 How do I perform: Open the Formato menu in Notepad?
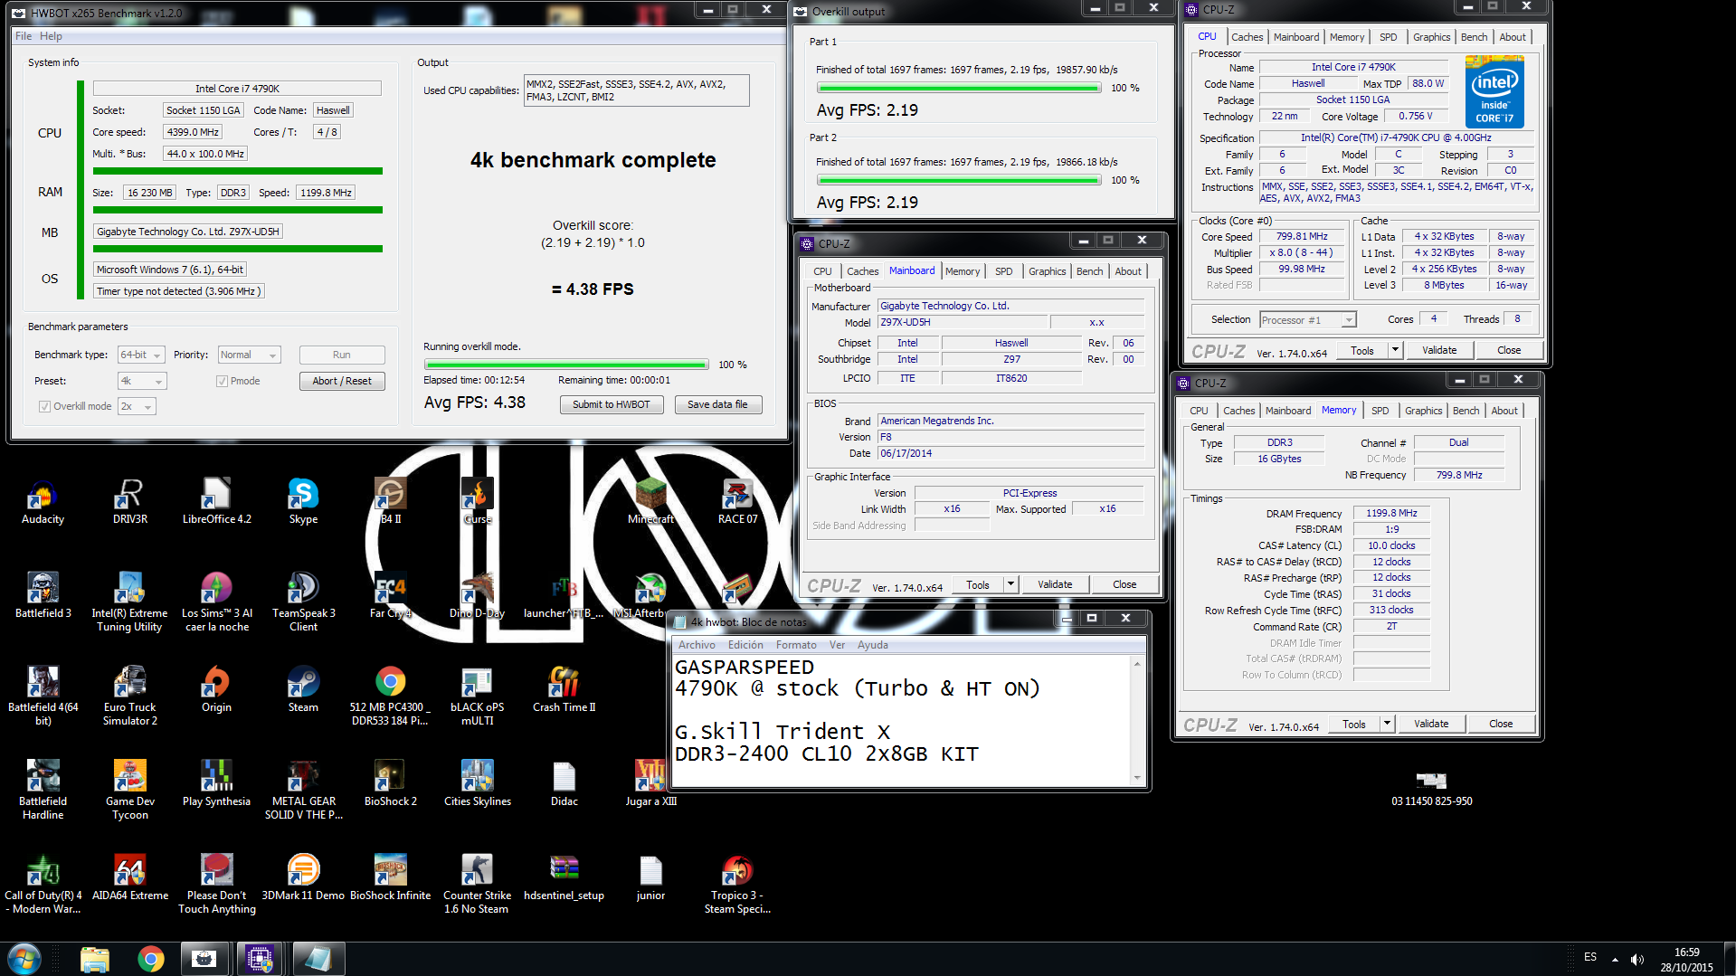(x=796, y=645)
